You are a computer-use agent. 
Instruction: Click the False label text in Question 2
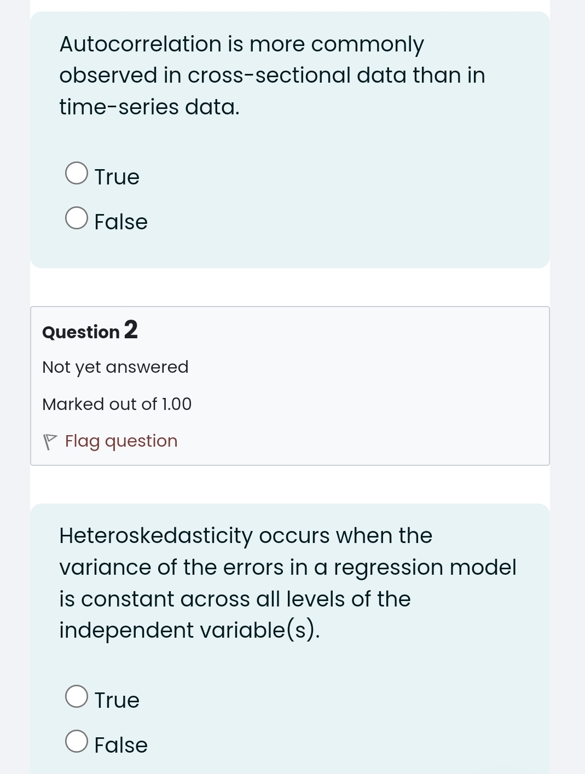click(x=120, y=744)
